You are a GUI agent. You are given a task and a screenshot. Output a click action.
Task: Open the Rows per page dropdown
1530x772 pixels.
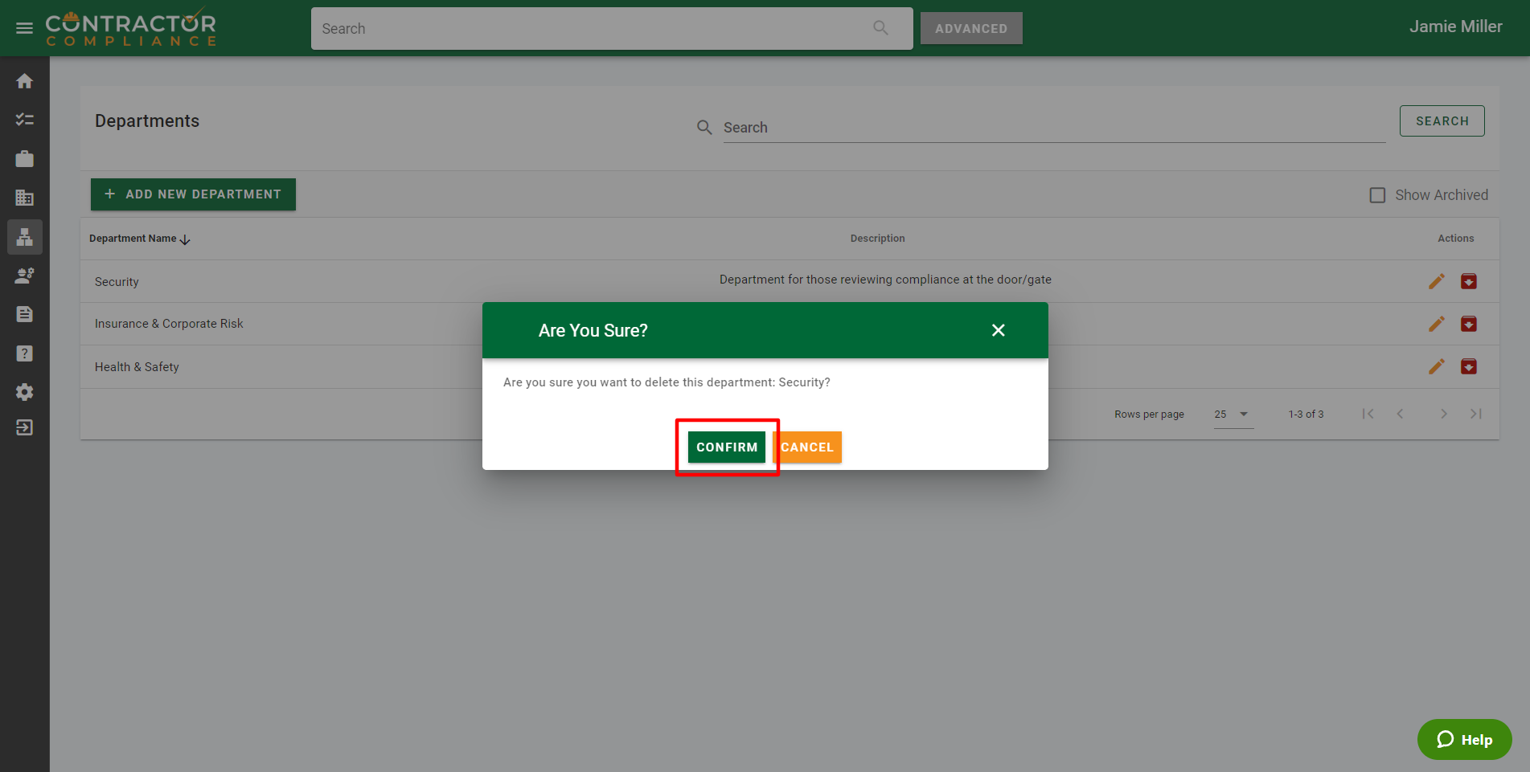tap(1233, 415)
